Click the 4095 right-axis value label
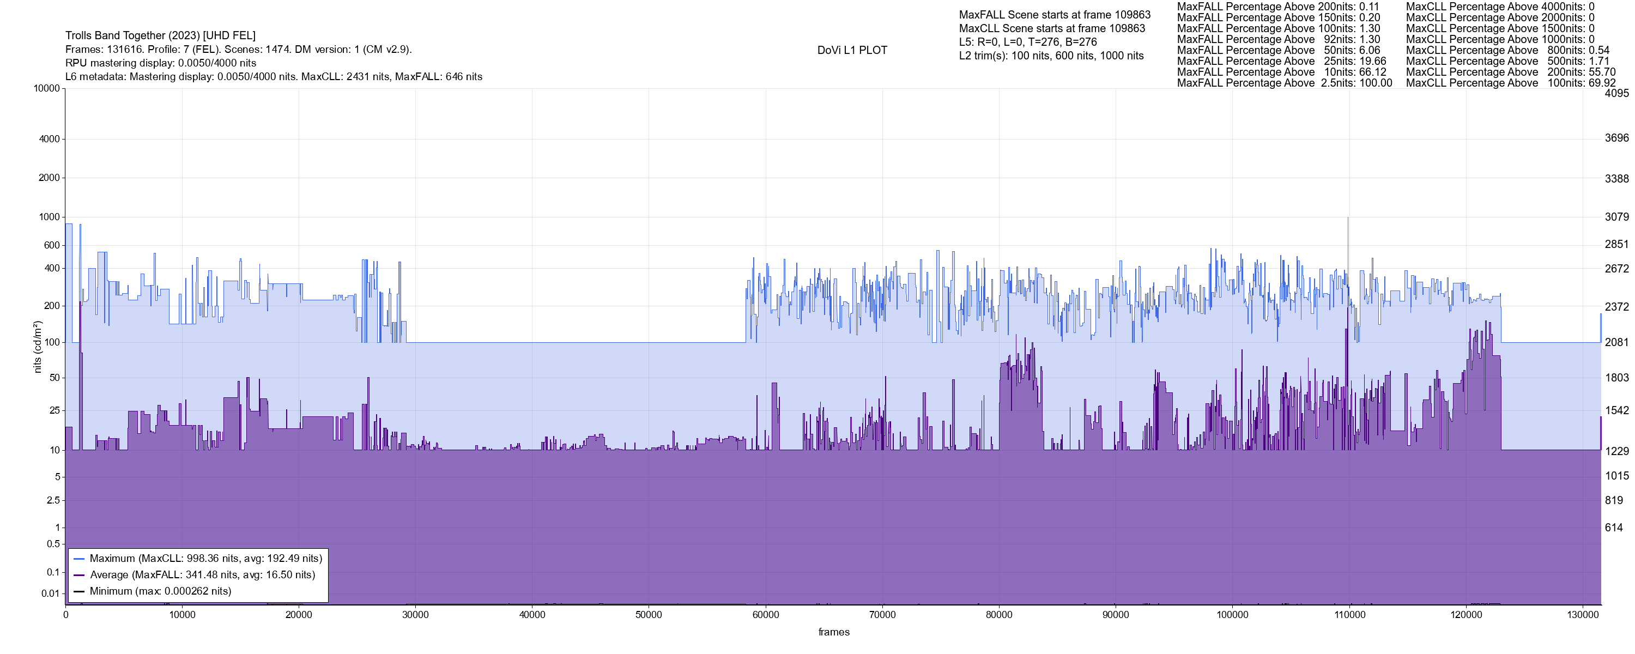The height and width of the screenshot is (654, 1635). coord(1616,93)
